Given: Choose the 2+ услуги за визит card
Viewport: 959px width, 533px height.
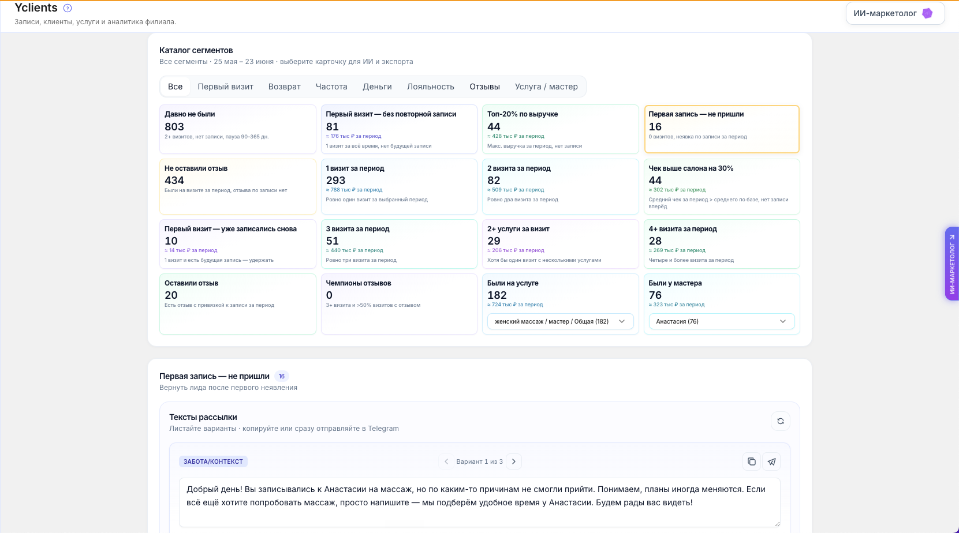Looking at the screenshot, I should click(561, 244).
